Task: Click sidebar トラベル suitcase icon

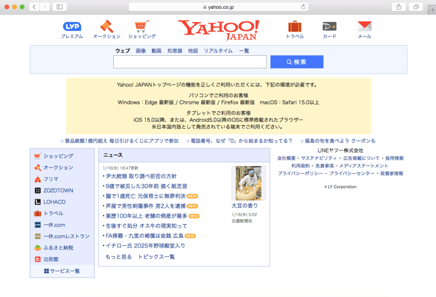Action: 37,213
